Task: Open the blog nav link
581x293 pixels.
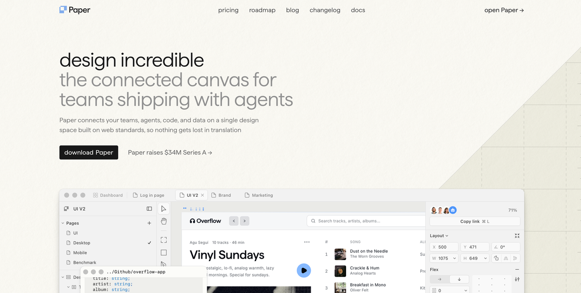Action: pyautogui.click(x=292, y=10)
